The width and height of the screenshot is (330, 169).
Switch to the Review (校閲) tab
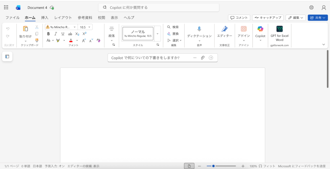click(x=102, y=17)
